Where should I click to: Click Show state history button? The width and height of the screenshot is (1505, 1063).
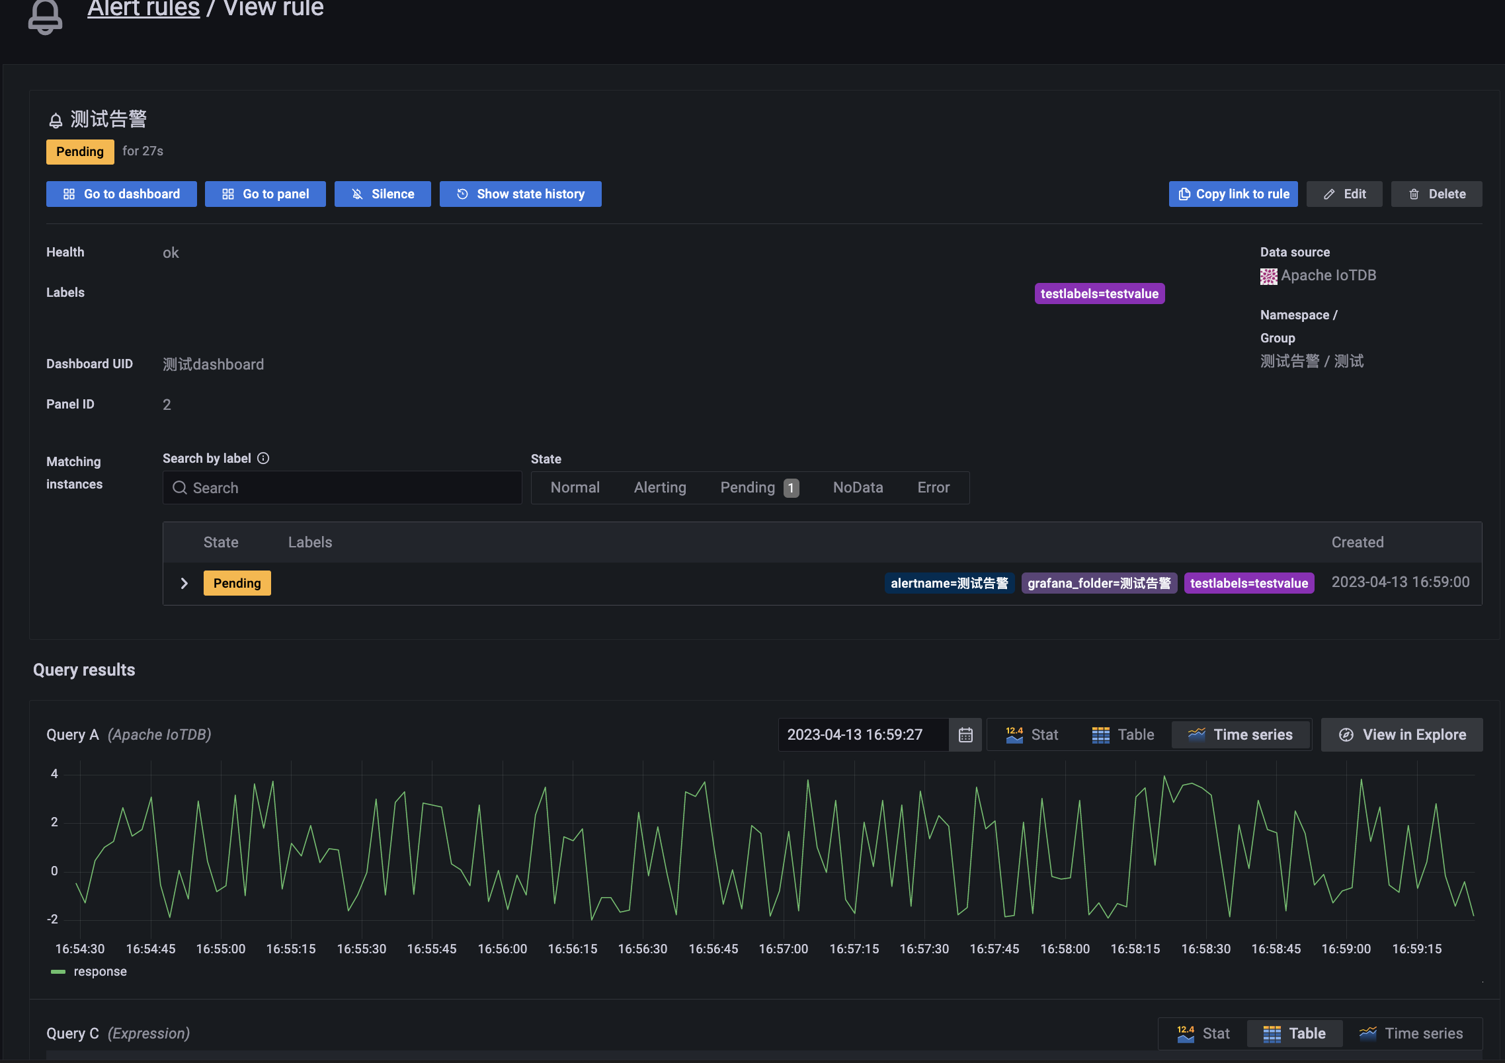click(x=520, y=194)
